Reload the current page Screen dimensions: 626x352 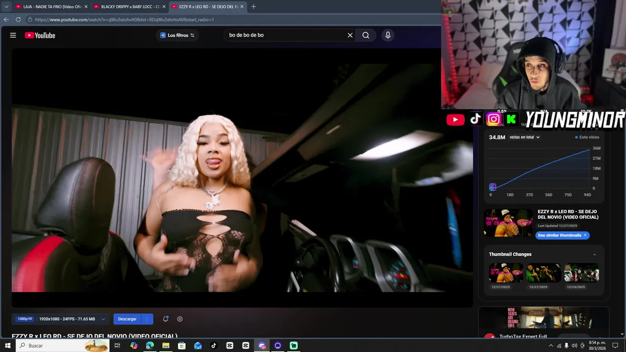point(18,20)
